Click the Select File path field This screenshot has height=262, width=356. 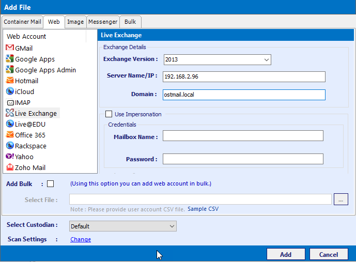200,199
